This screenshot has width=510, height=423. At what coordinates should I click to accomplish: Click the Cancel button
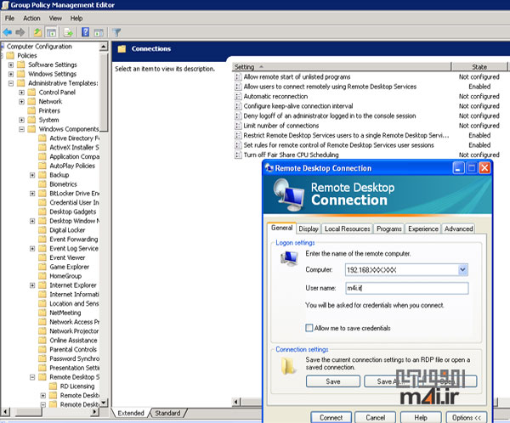point(376,417)
